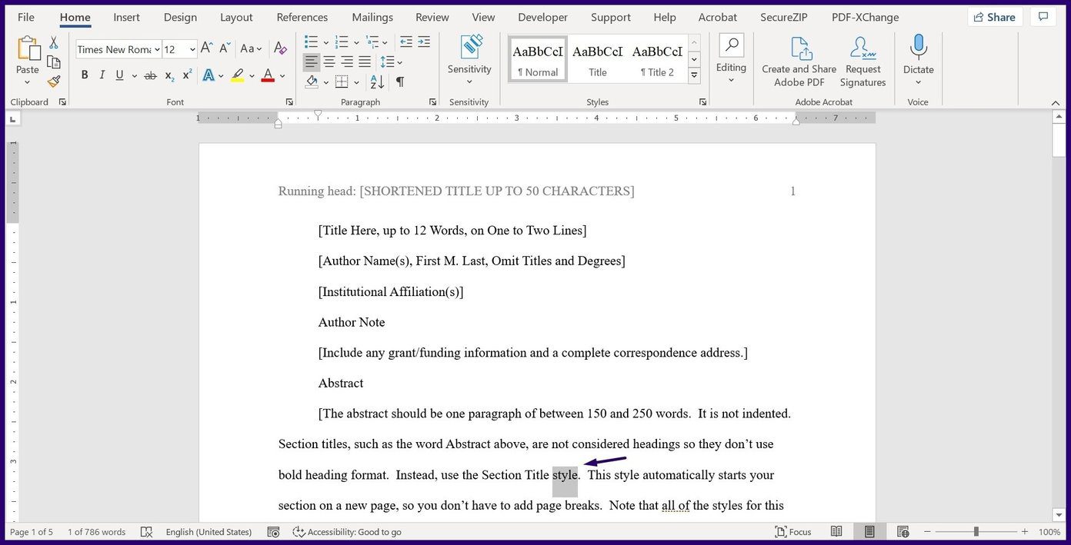This screenshot has width=1071, height=545.
Task: Expand the Styles gallery More arrow
Action: [x=694, y=75]
